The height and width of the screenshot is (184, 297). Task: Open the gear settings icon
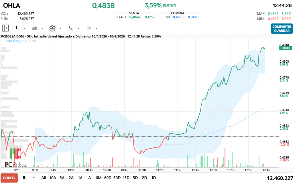pos(52,28)
